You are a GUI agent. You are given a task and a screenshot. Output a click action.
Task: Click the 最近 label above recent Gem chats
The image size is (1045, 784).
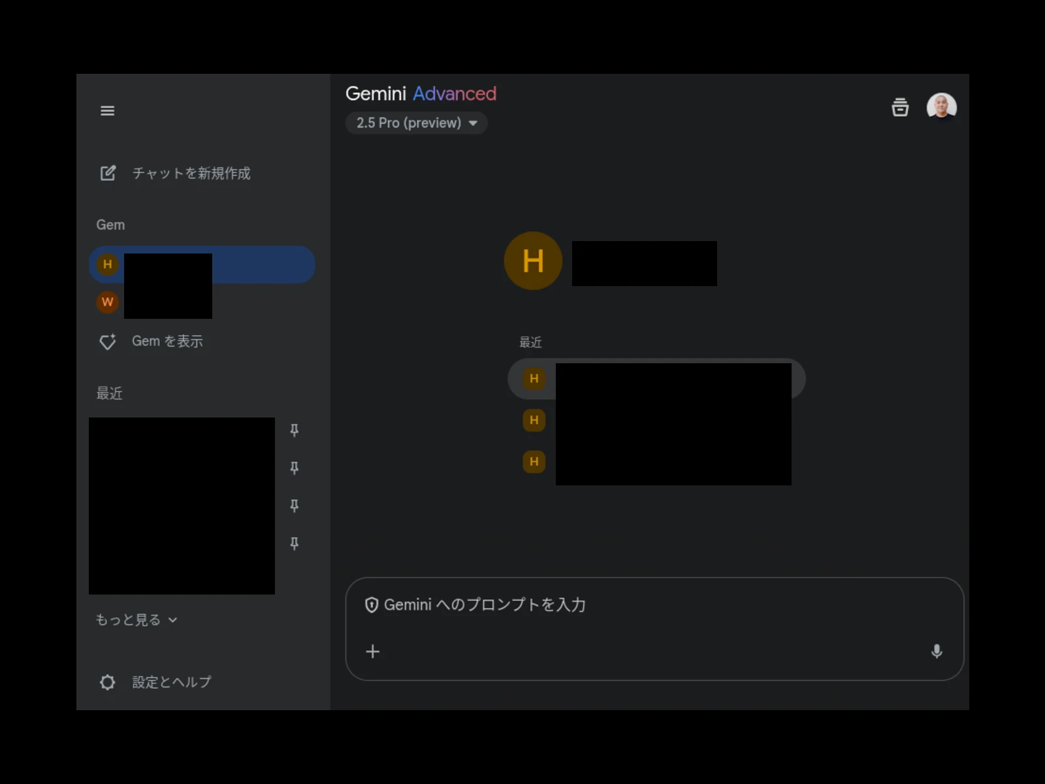(530, 342)
